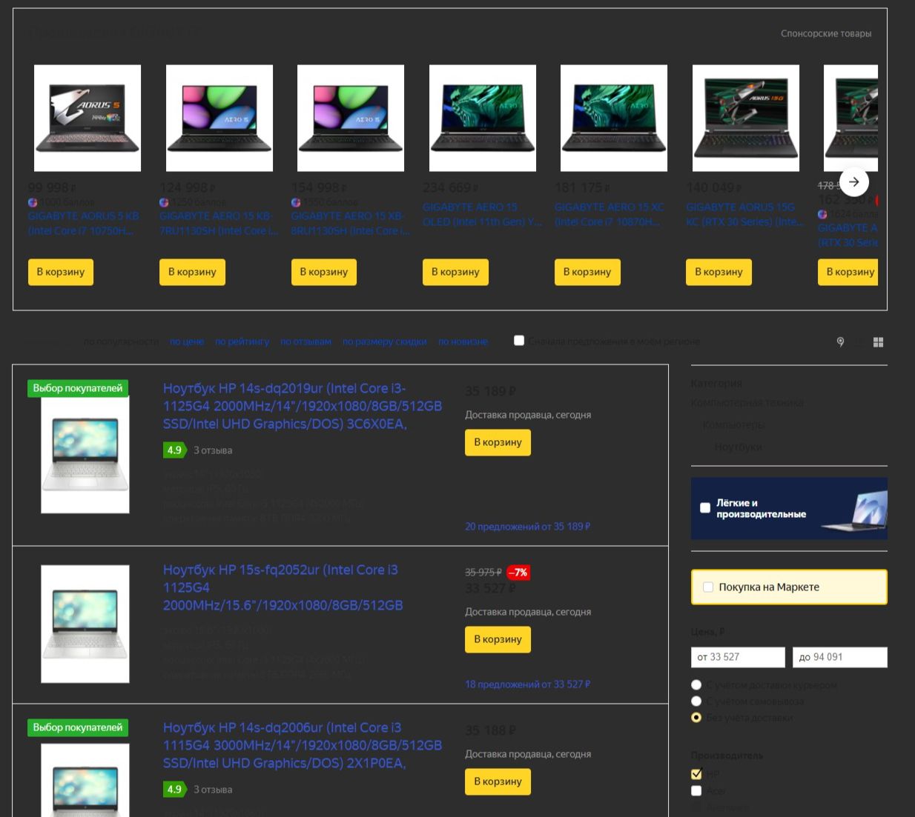Screen dimensions: 915x817
Task: Click bonus points icon under 124 998 ₽ price
Action: [x=164, y=202]
